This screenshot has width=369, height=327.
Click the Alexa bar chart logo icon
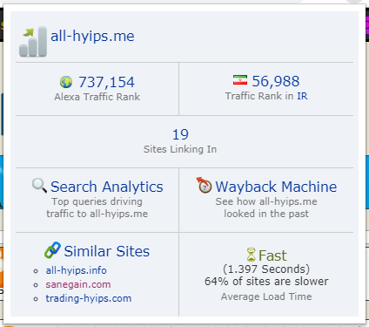tap(33, 41)
